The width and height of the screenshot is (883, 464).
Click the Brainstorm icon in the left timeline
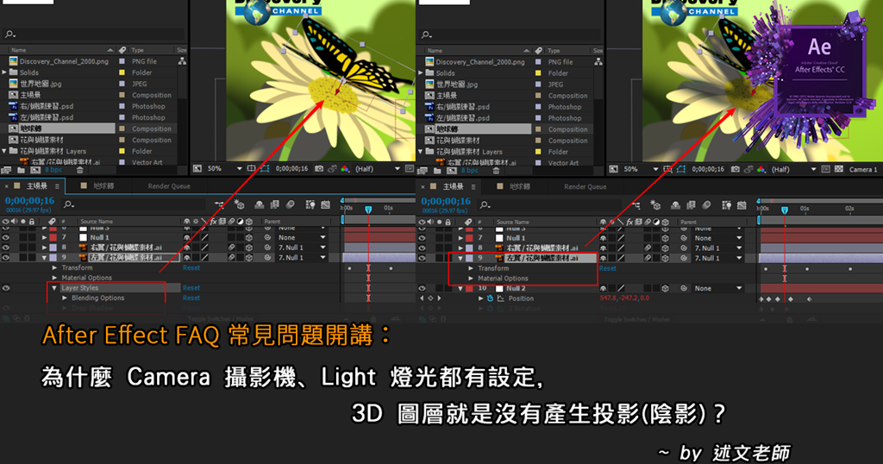click(x=310, y=204)
